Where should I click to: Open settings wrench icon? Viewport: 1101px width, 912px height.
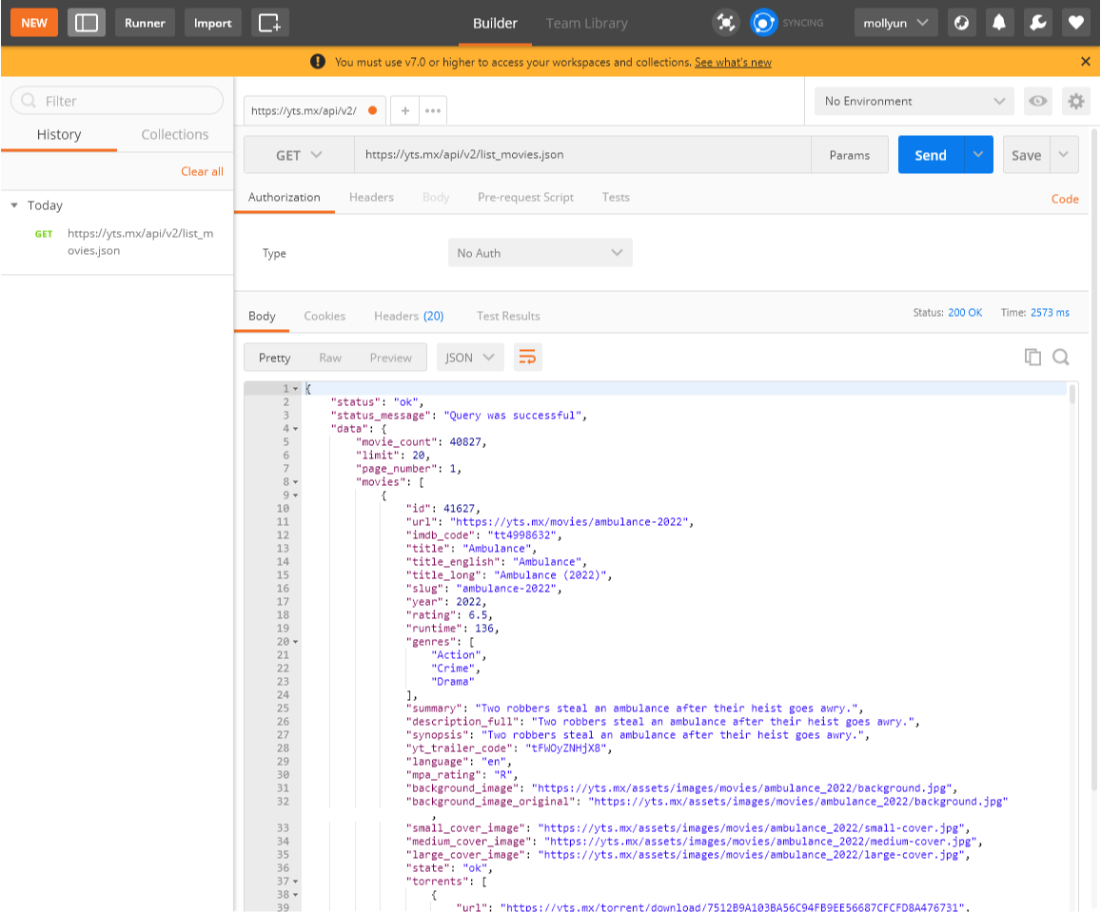(x=1037, y=23)
